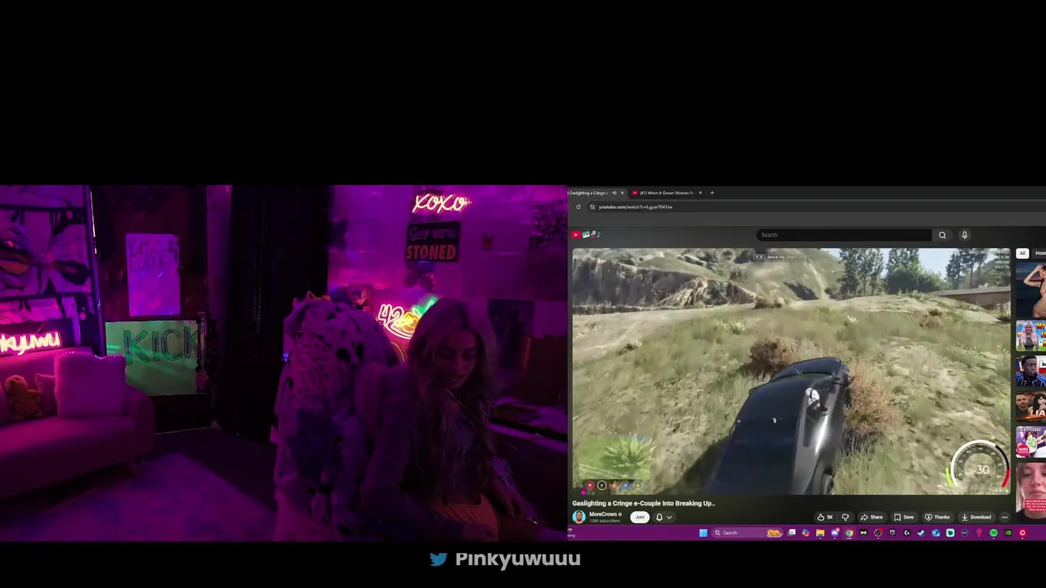
Task: Switch to 'When A Grown Woman' tab
Action: coord(666,193)
